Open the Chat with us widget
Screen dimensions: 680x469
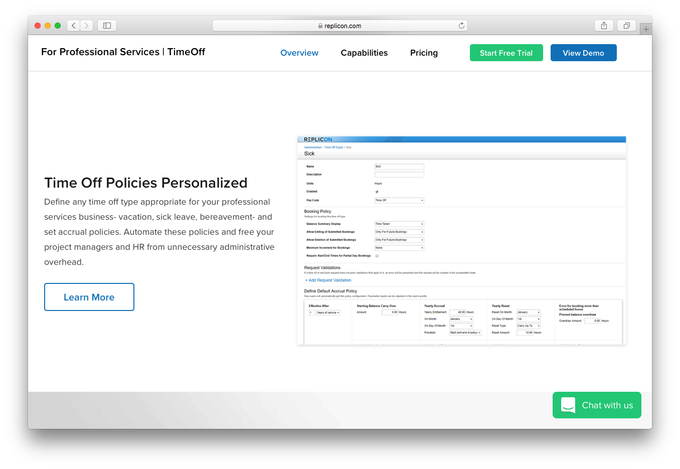click(x=597, y=405)
